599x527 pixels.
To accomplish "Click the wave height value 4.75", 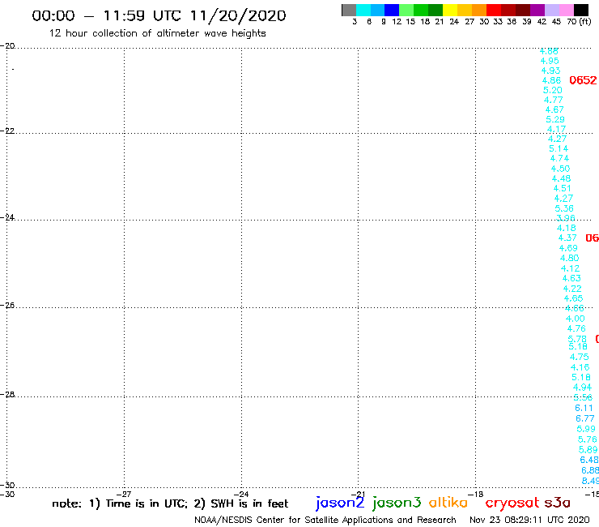I will [x=580, y=357].
